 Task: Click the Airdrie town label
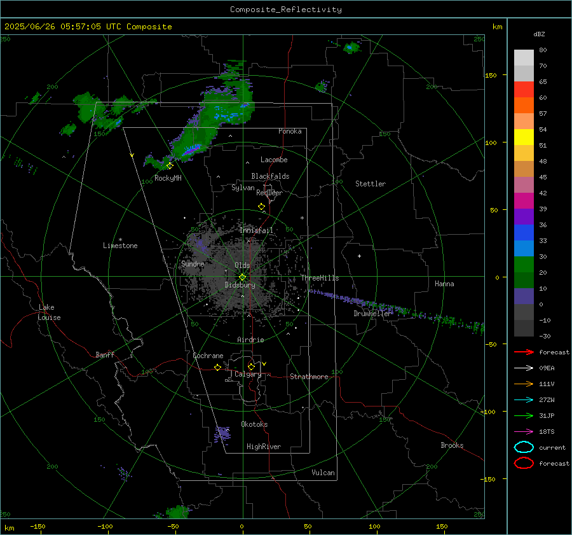[250, 340]
